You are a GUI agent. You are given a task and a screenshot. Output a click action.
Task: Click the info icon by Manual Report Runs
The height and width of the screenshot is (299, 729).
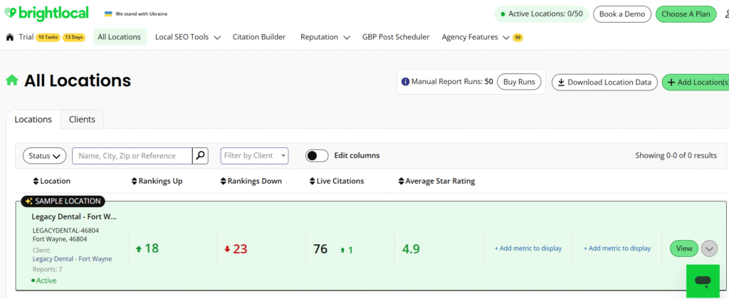click(406, 82)
